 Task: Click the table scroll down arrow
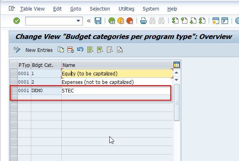point(176,80)
